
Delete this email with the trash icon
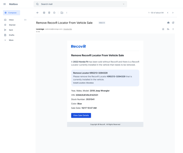coord(49,13)
